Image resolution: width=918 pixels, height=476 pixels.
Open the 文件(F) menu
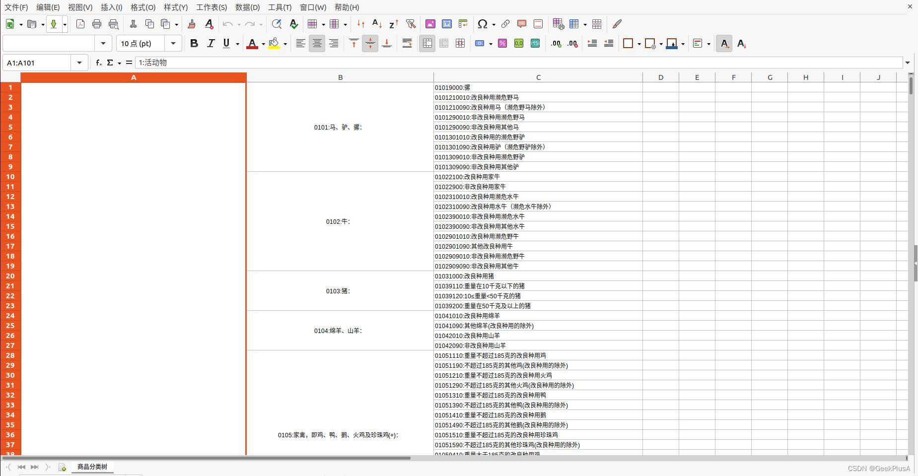pyautogui.click(x=16, y=7)
